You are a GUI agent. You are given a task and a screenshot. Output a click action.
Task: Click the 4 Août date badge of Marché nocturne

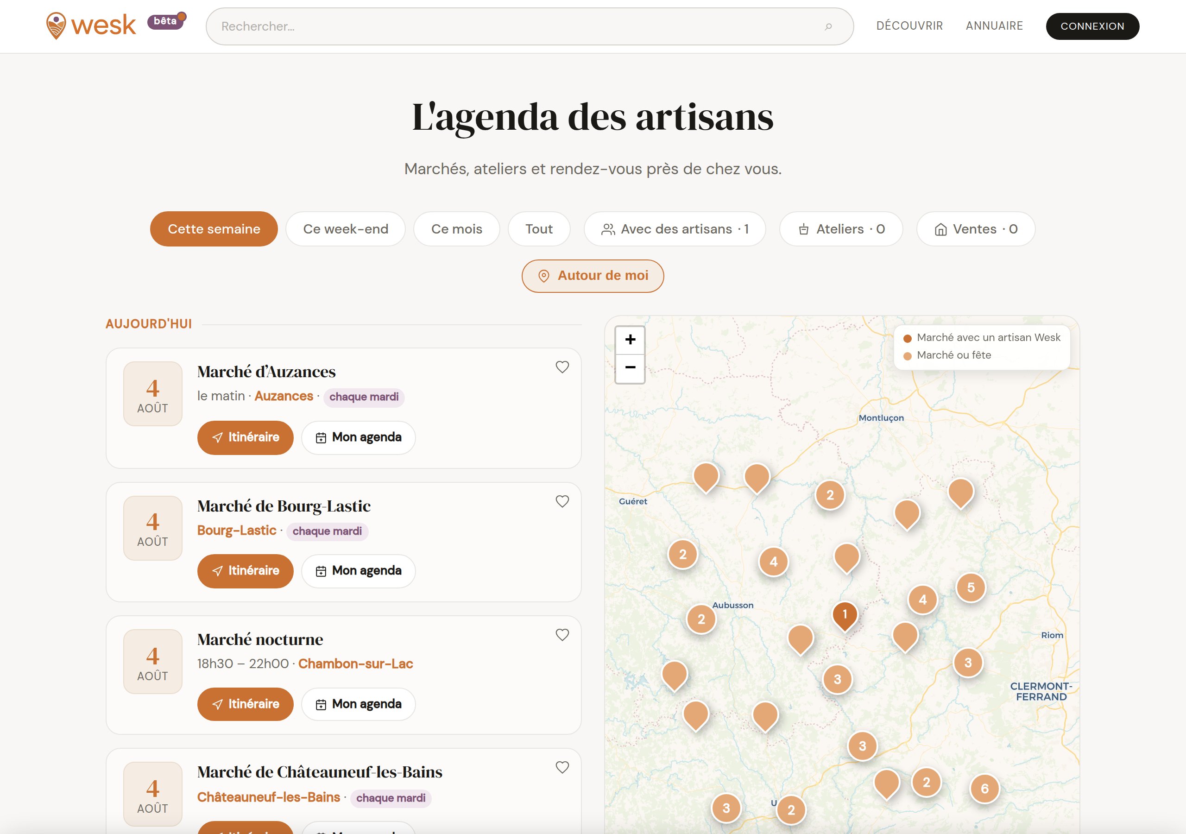click(x=153, y=662)
